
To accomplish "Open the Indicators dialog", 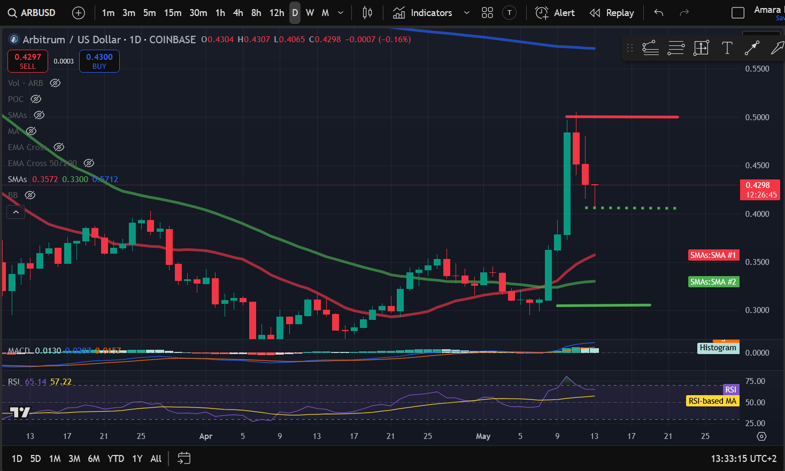I will click(422, 13).
